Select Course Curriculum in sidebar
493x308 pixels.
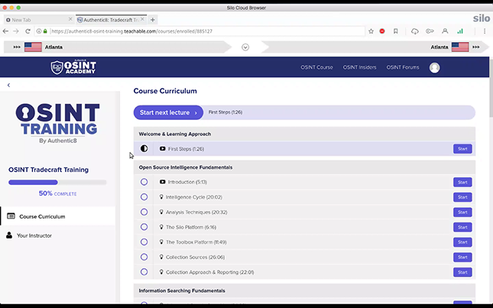click(58, 216)
